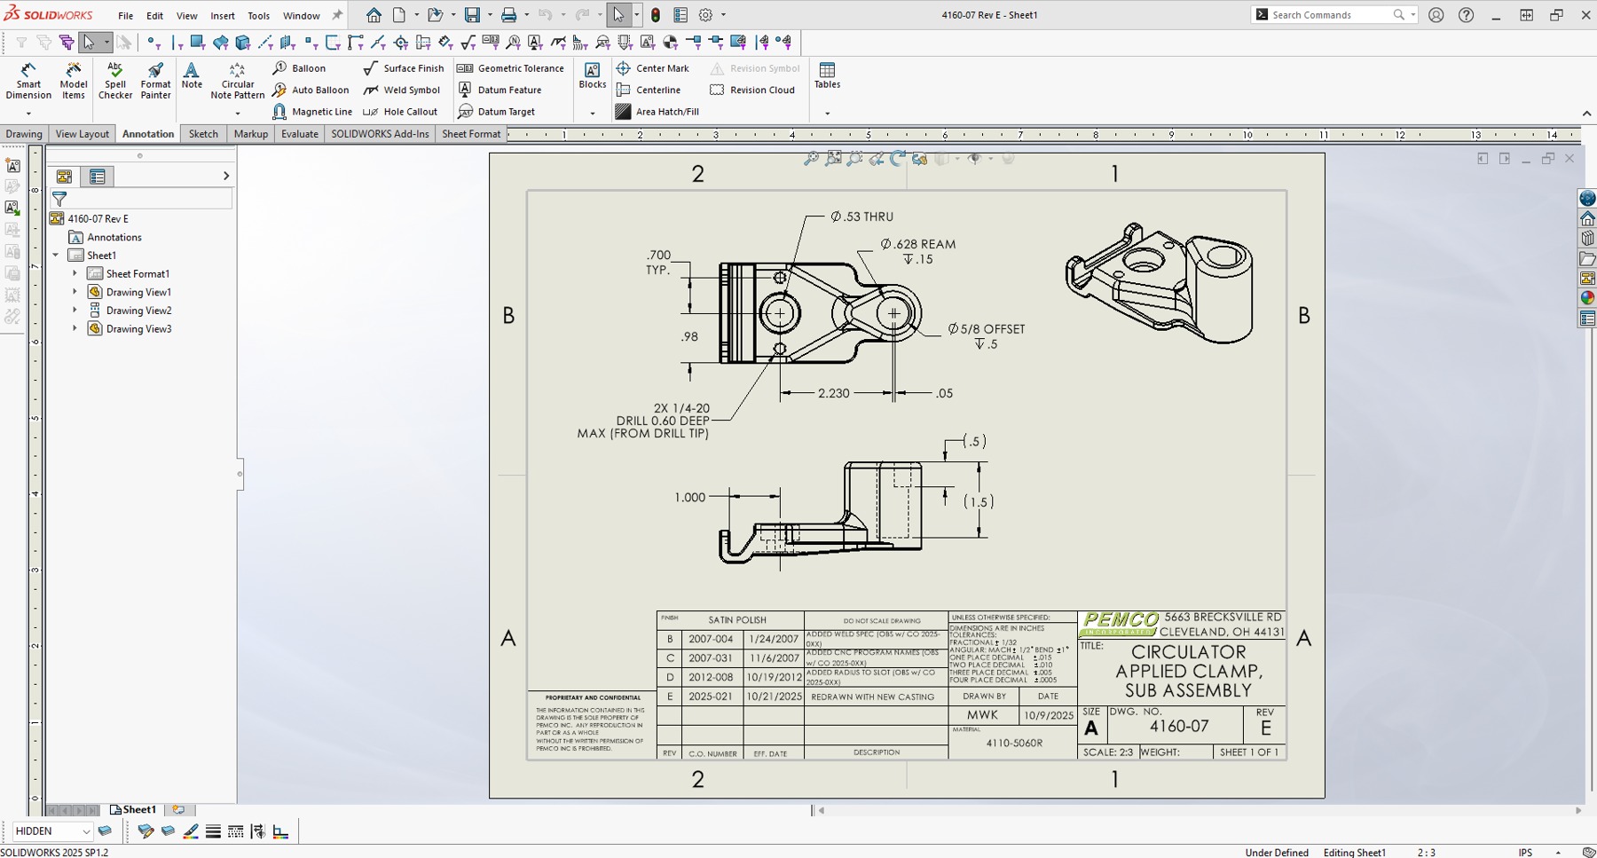Open user login account icon
Screen dimensions: 1597x858
pos(1436,15)
